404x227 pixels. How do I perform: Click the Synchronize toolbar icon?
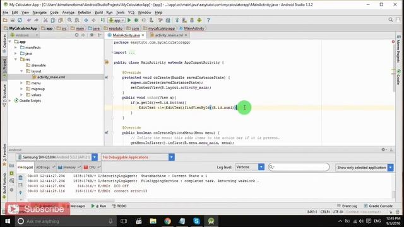[x=20, y=20]
